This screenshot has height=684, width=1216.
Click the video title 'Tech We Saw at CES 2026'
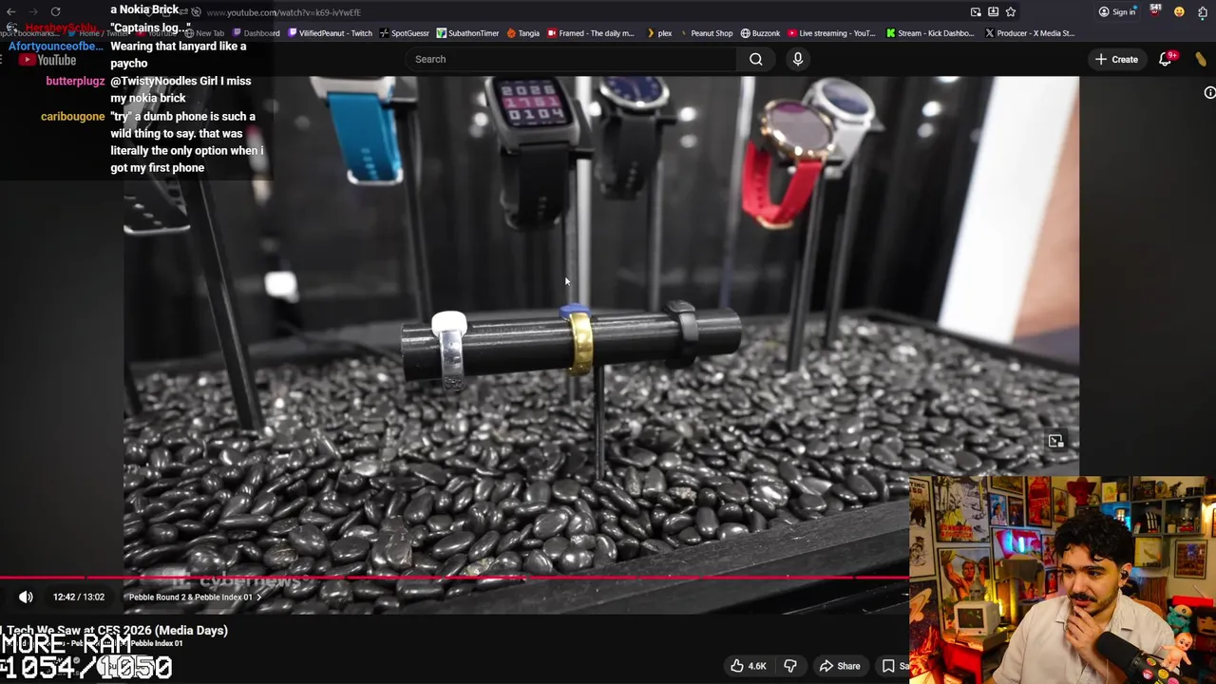tap(117, 630)
